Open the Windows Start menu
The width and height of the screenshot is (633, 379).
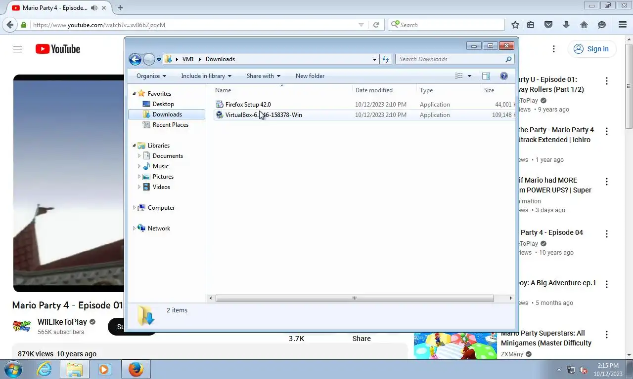click(x=13, y=369)
